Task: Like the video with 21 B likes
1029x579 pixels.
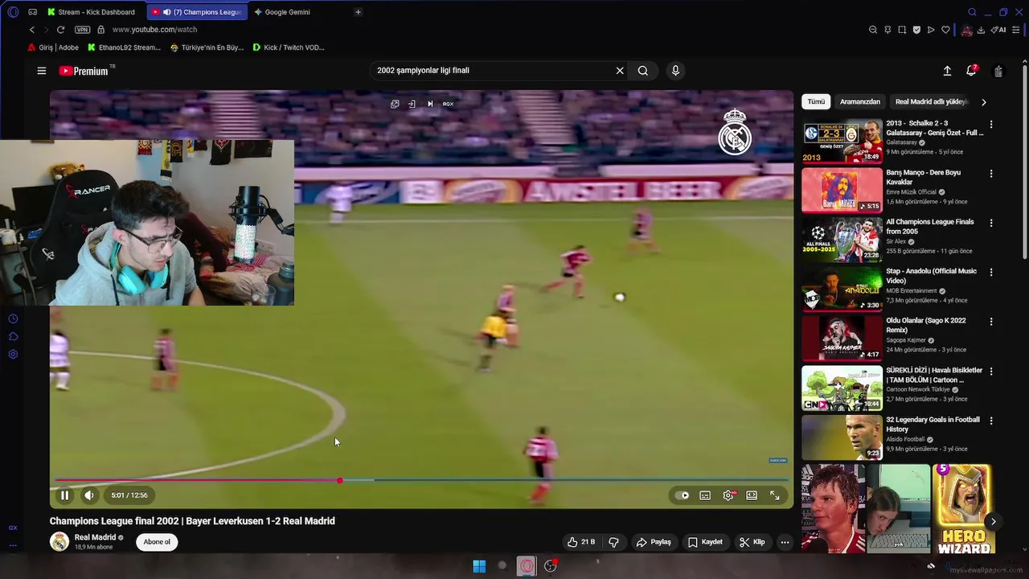Action: (x=581, y=542)
